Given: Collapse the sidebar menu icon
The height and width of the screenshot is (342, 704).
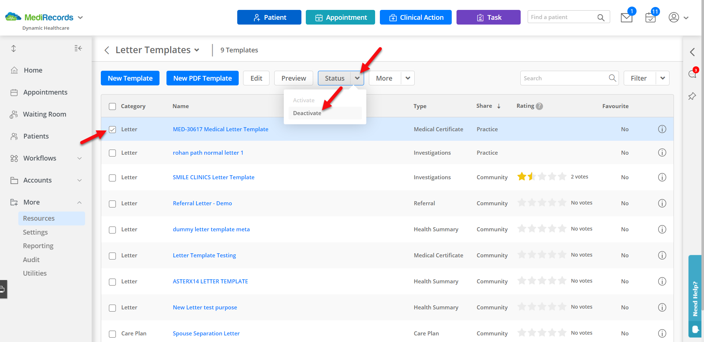Looking at the screenshot, I should click(78, 48).
